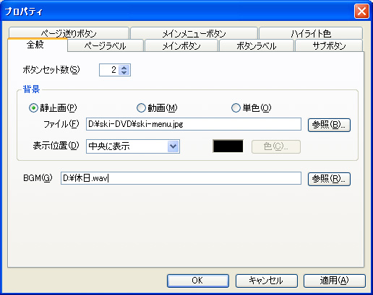Click the BGM file path field
Viewport: 373px width, 295px height.
point(181,178)
